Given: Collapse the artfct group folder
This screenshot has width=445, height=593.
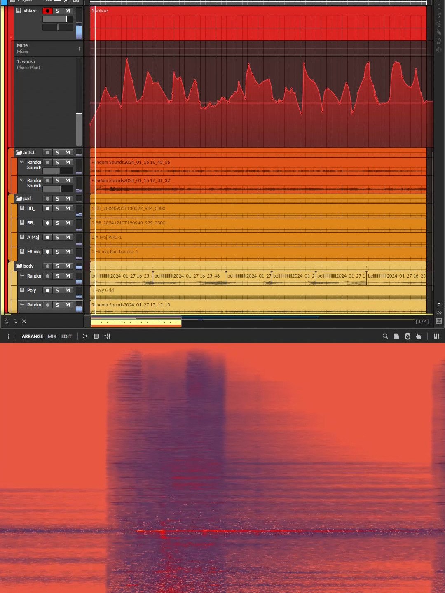Looking at the screenshot, I should click(x=19, y=152).
